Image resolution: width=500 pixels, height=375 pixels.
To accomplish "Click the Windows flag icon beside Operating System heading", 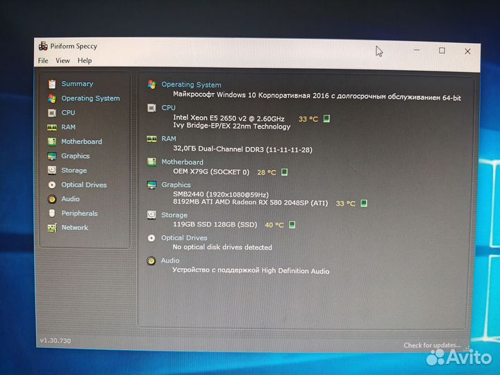I will point(151,85).
